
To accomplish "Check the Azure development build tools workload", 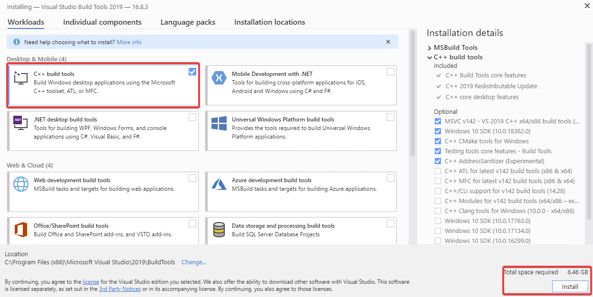I will pos(390,178).
